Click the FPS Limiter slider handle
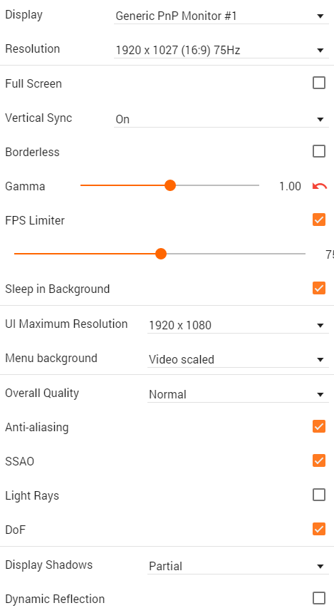Image resolution: width=334 pixels, height=613 pixels. (160, 254)
